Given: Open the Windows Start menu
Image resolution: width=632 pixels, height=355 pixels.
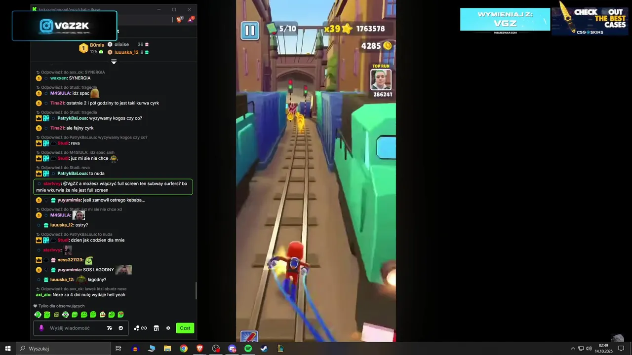Looking at the screenshot, I should tap(7, 349).
